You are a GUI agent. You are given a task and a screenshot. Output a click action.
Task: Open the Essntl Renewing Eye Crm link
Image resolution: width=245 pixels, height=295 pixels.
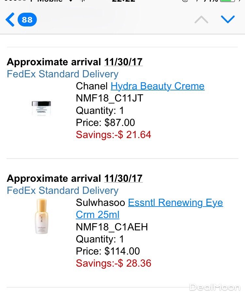click(175, 203)
